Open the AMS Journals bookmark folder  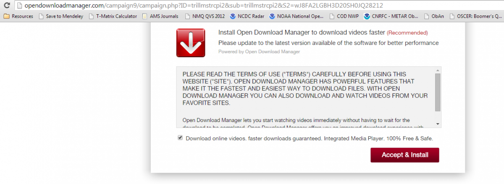(160, 16)
